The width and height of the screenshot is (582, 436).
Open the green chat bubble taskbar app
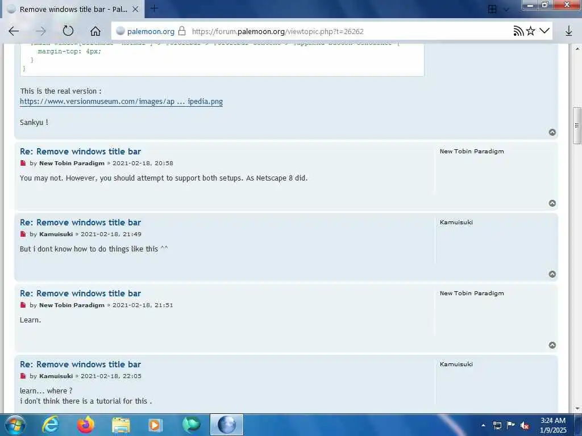pyautogui.click(x=191, y=425)
